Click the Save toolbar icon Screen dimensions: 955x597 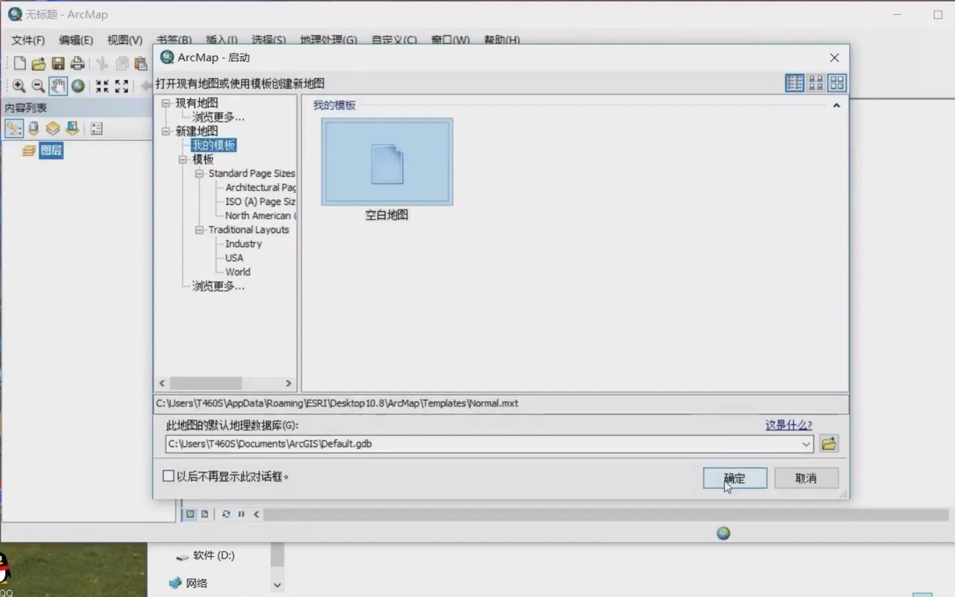(58, 64)
